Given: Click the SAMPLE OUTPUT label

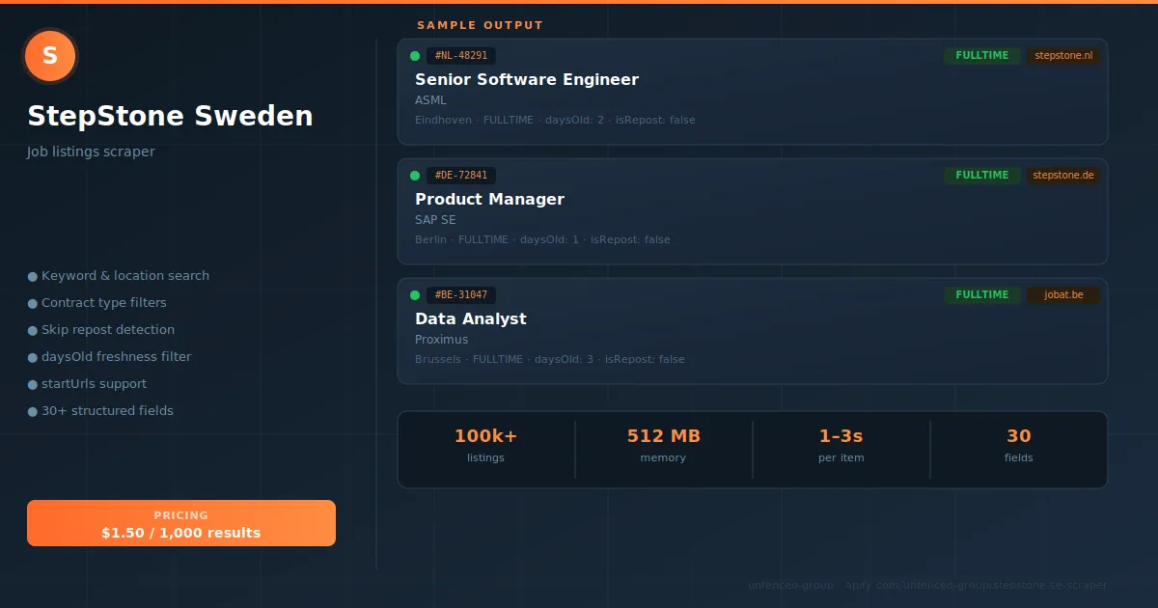Looking at the screenshot, I should 481,25.
